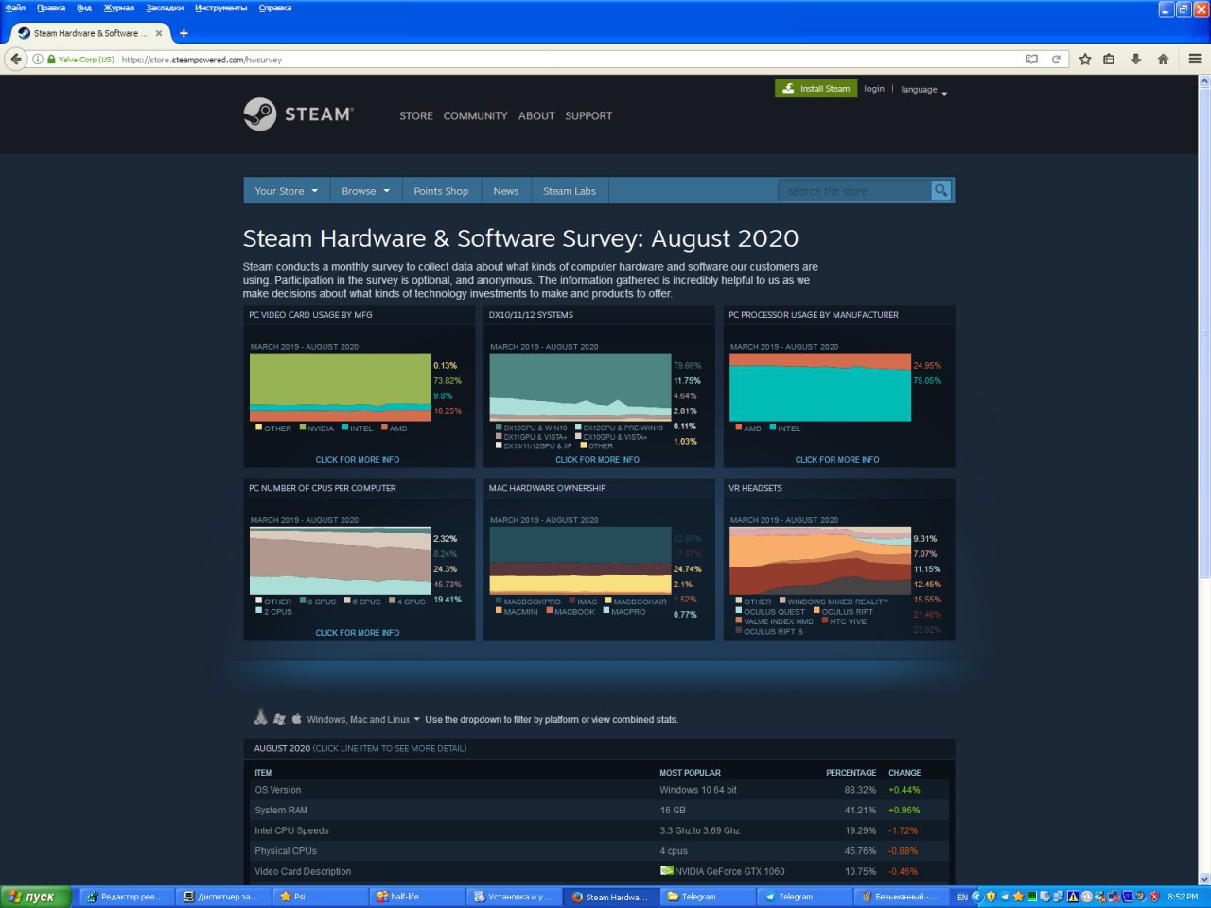
Task: Click the site information icon in the address bar
Action: tap(38, 60)
